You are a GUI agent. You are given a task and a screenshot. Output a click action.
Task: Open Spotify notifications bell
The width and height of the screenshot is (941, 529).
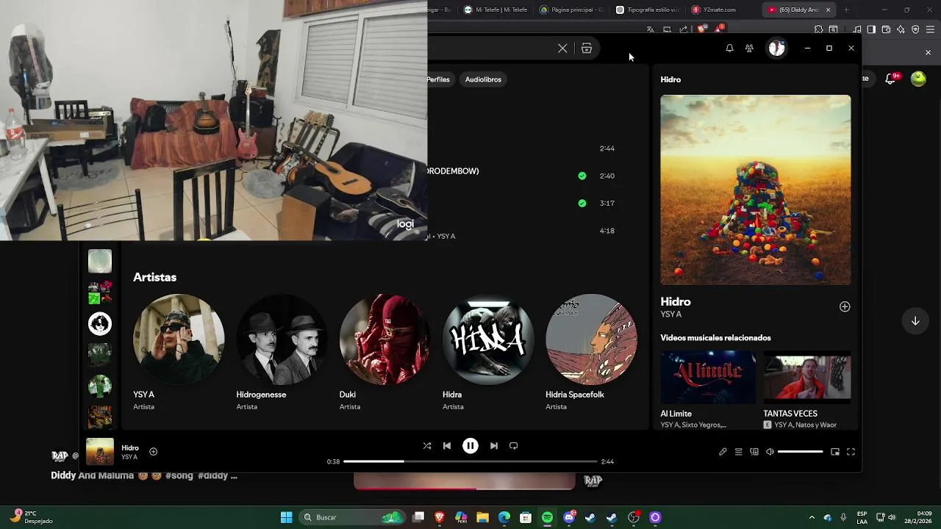729,48
